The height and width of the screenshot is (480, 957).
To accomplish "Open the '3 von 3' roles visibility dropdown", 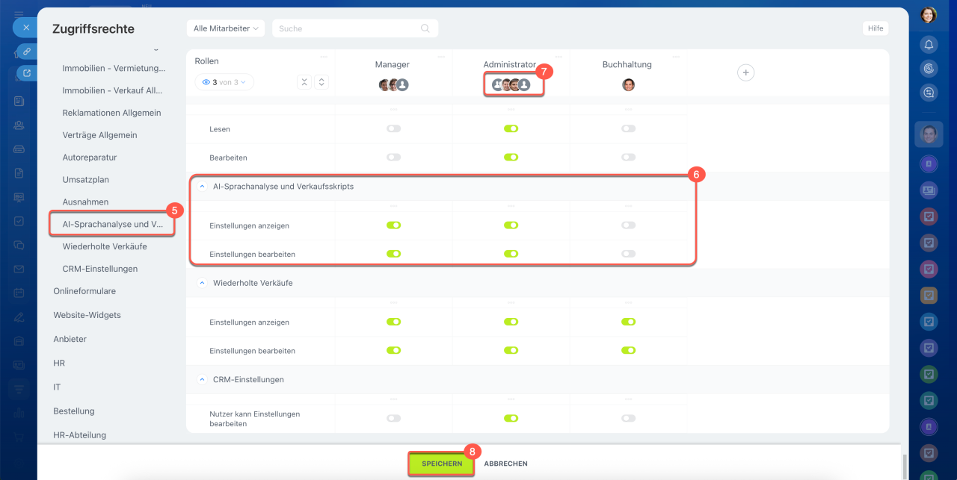I will coord(224,82).
